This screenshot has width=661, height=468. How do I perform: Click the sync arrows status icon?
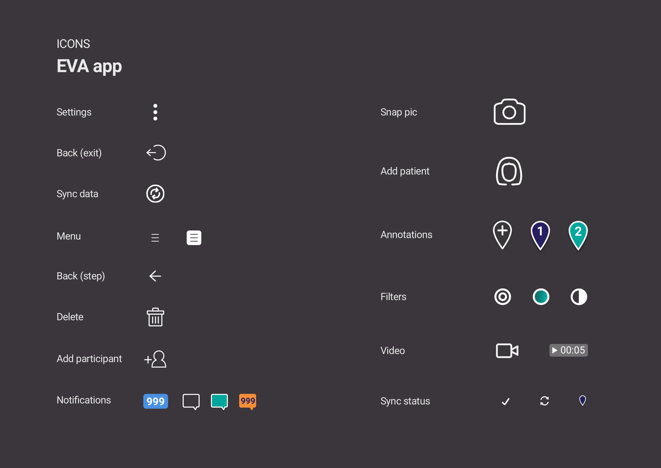[544, 401]
